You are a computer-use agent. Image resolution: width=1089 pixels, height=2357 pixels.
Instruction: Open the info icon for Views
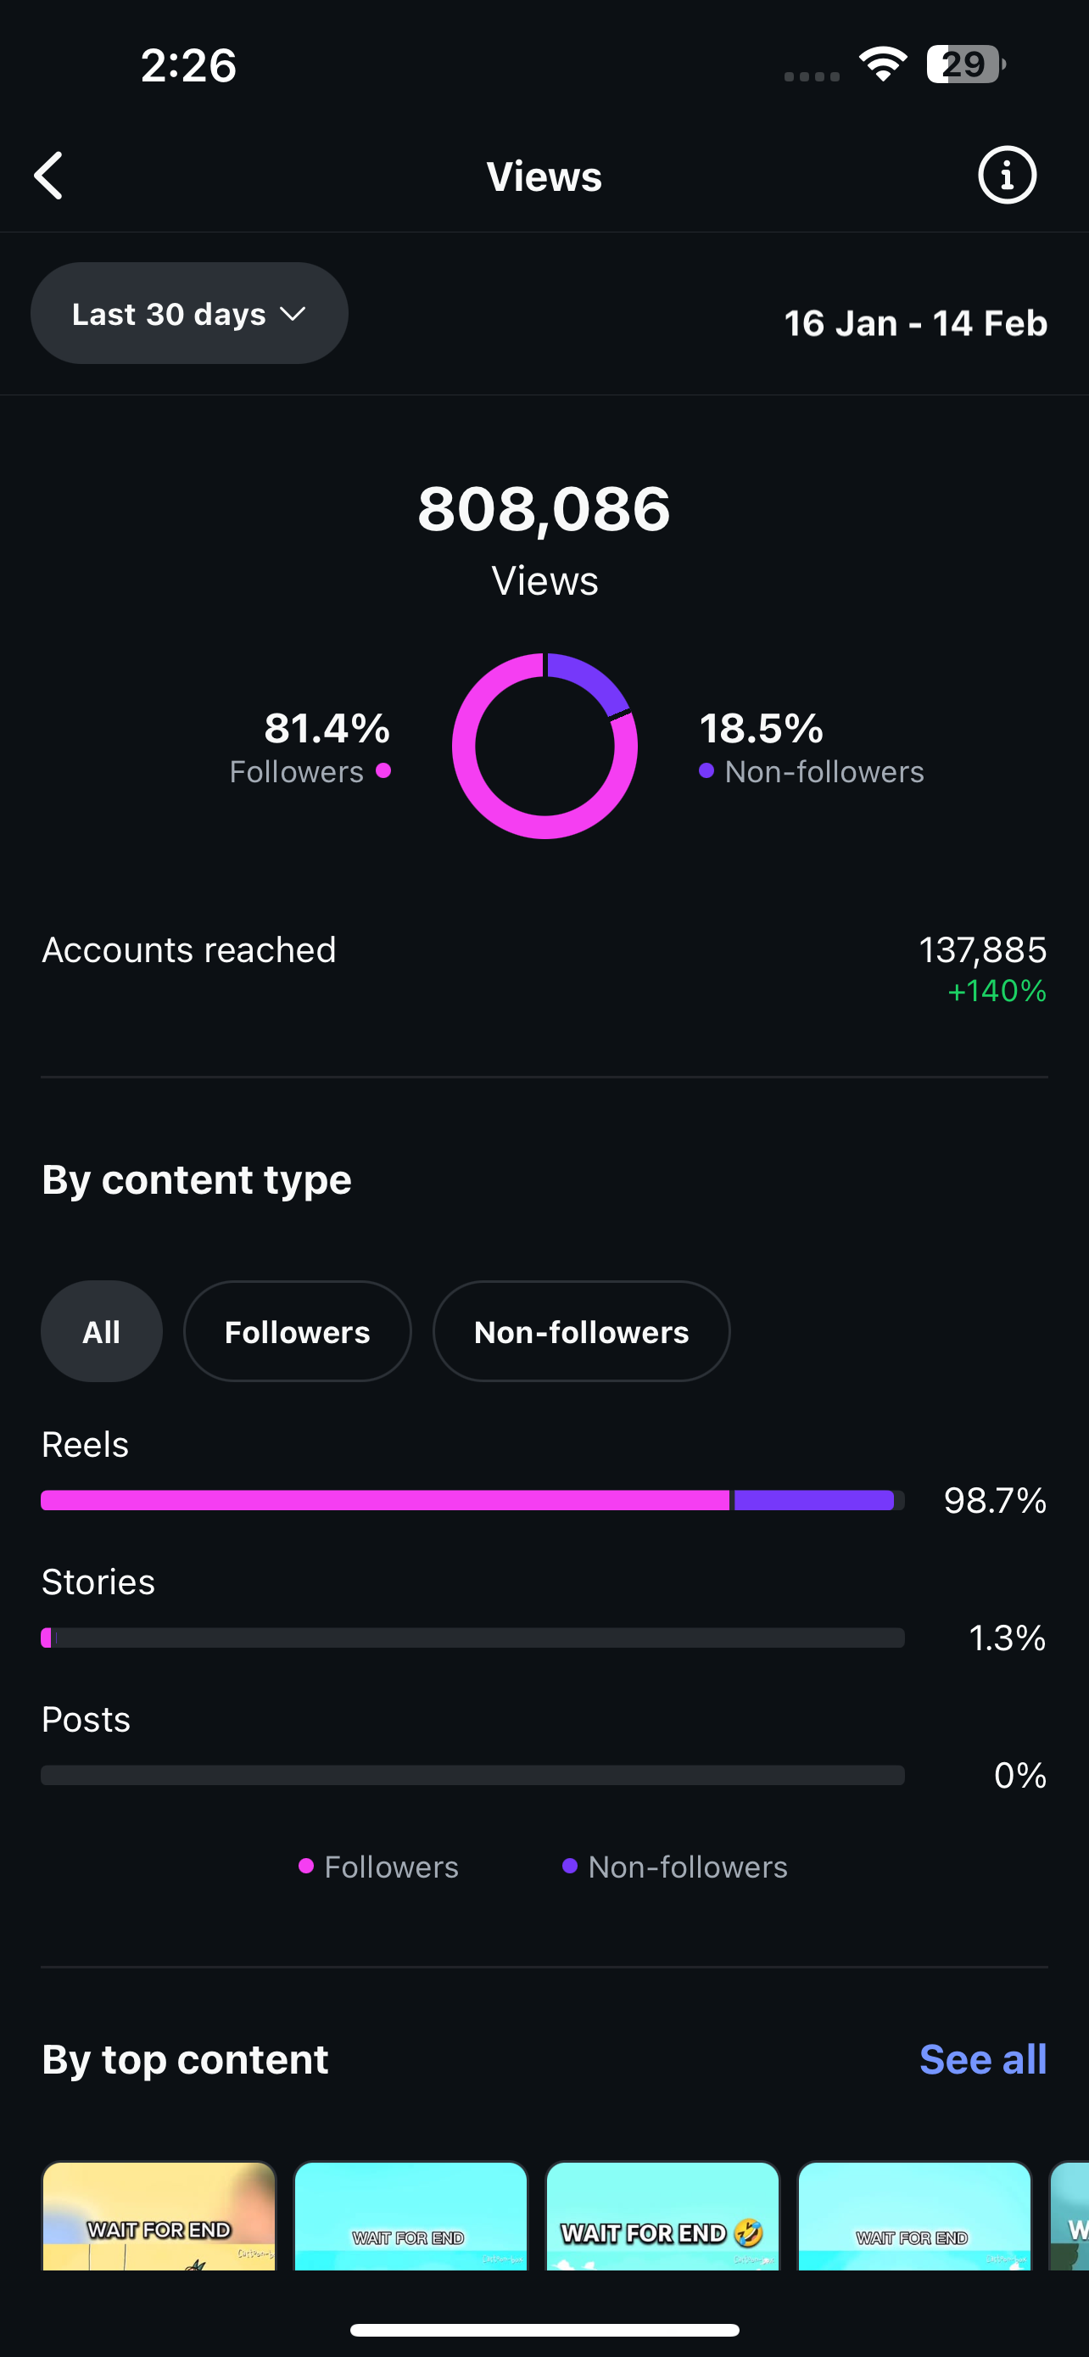tap(1007, 175)
